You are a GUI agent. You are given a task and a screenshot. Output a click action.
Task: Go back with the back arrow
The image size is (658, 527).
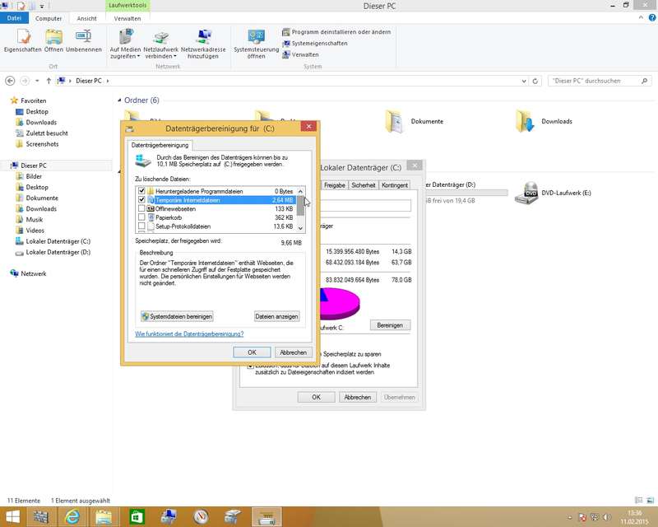tap(11, 81)
